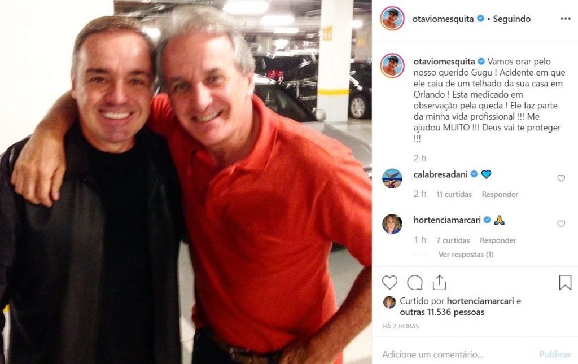Click Publicar to post comment
The width and height of the screenshot is (578, 364).
point(555,354)
